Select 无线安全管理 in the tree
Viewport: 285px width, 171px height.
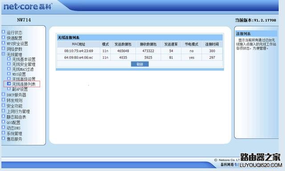tap(24, 64)
